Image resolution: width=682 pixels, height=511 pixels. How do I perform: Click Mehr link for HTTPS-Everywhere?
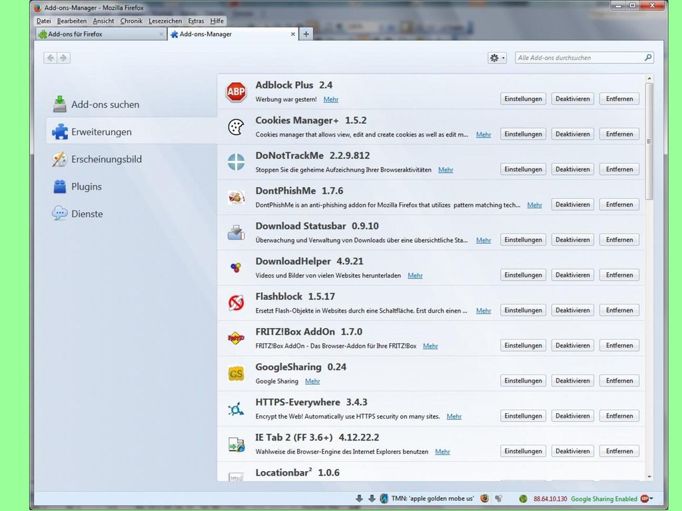click(x=454, y=417)
